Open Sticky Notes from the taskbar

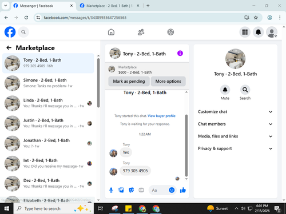128,209
